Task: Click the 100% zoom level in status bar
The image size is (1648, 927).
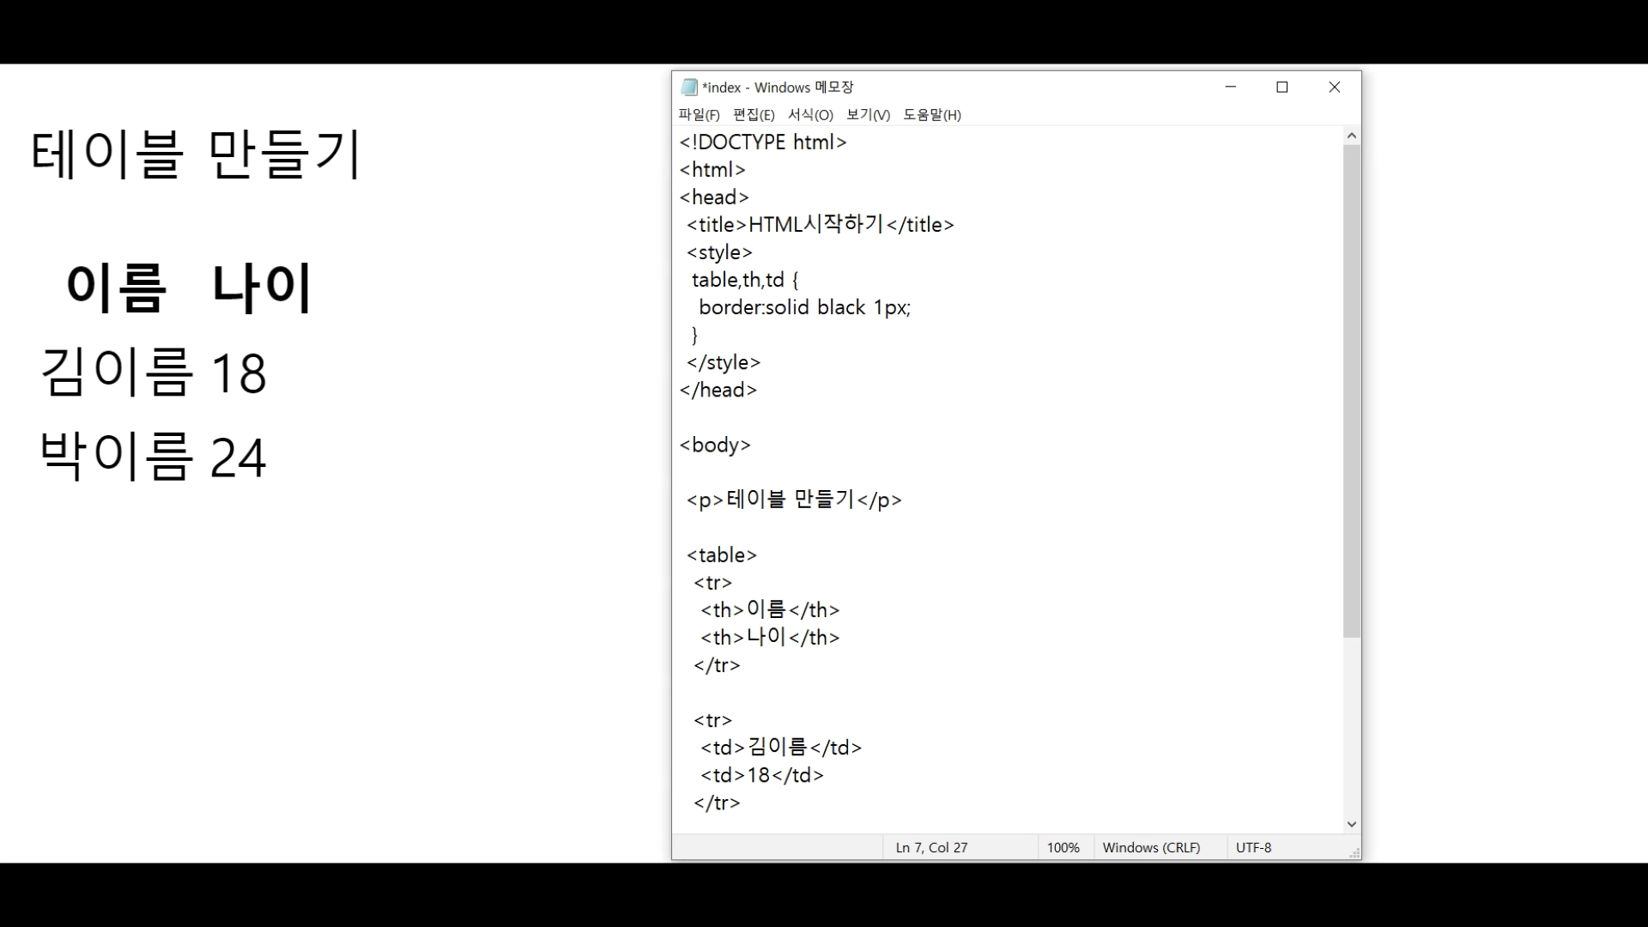Action: coord(1063,847)
